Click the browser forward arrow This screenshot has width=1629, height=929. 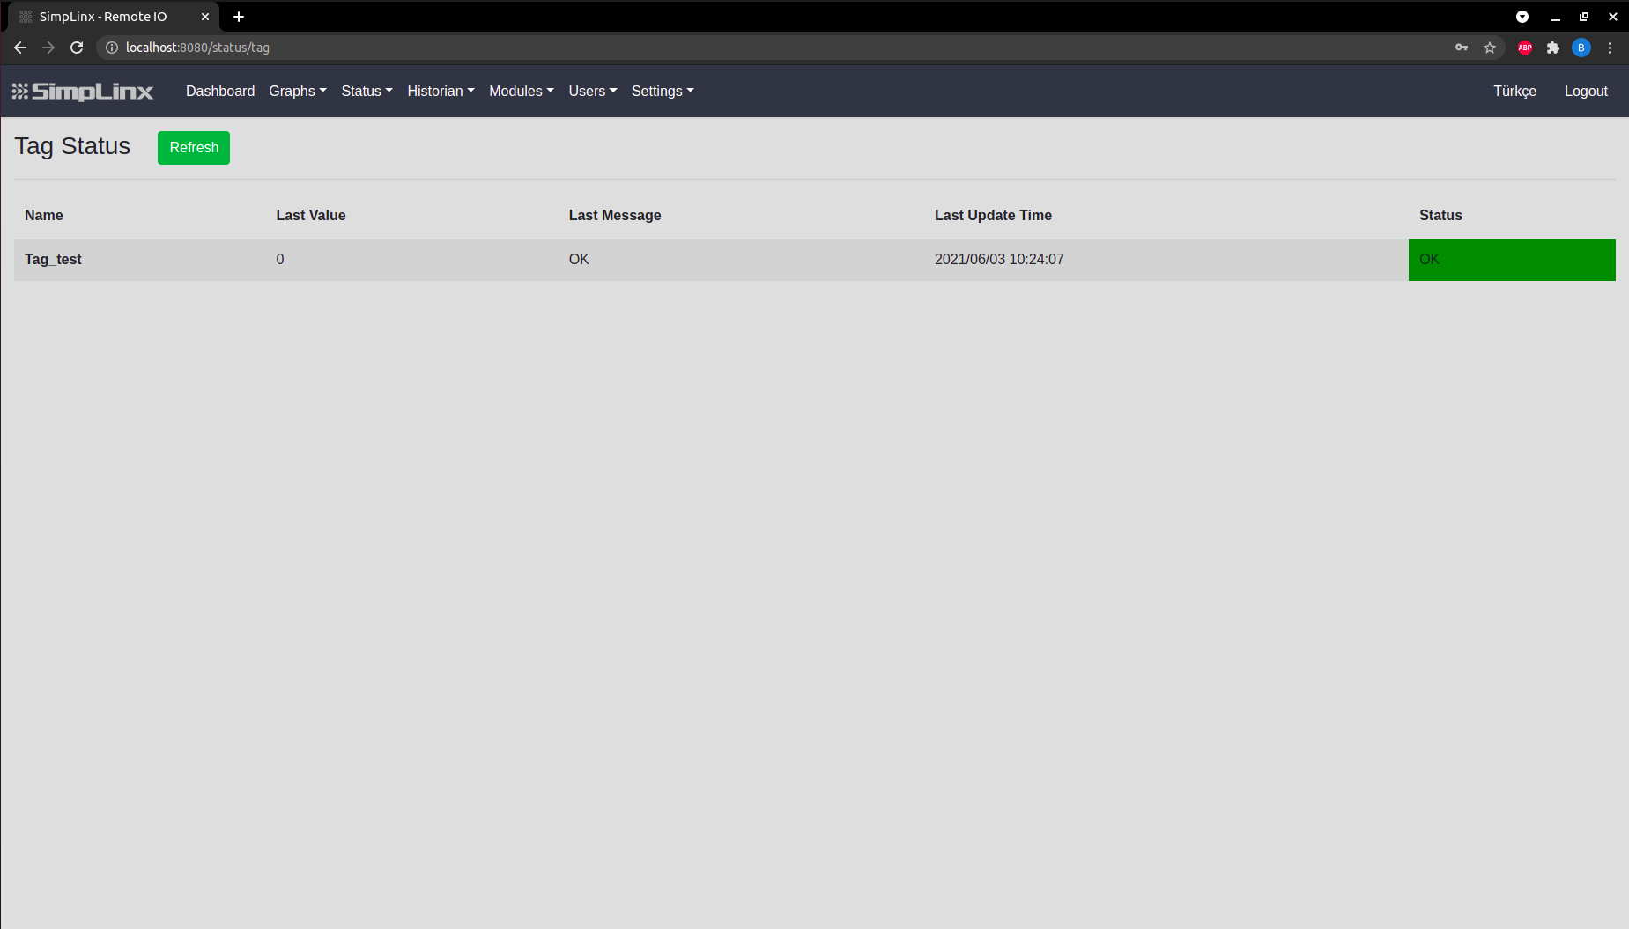pyautogui.click(x=48, y=48)
